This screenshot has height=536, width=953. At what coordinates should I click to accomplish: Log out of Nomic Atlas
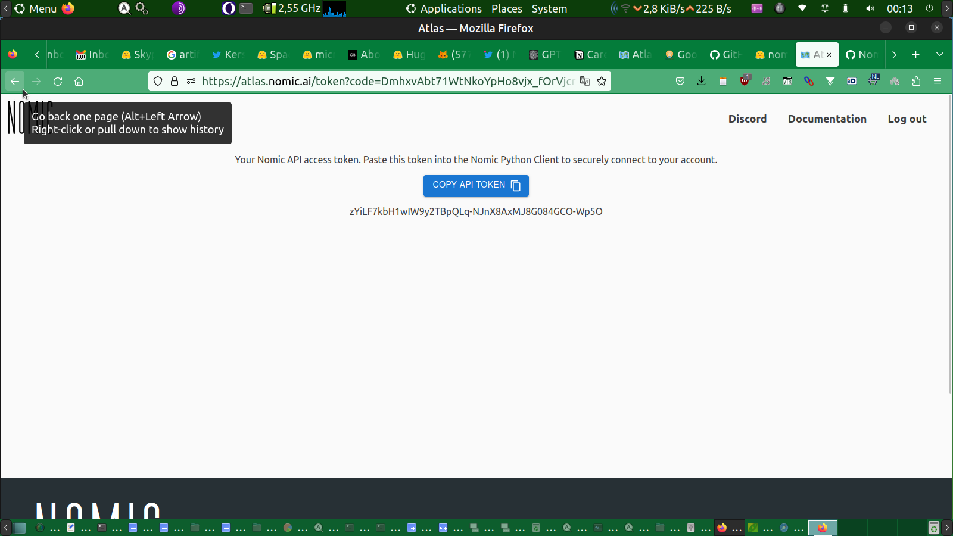(x=907, y=119)
